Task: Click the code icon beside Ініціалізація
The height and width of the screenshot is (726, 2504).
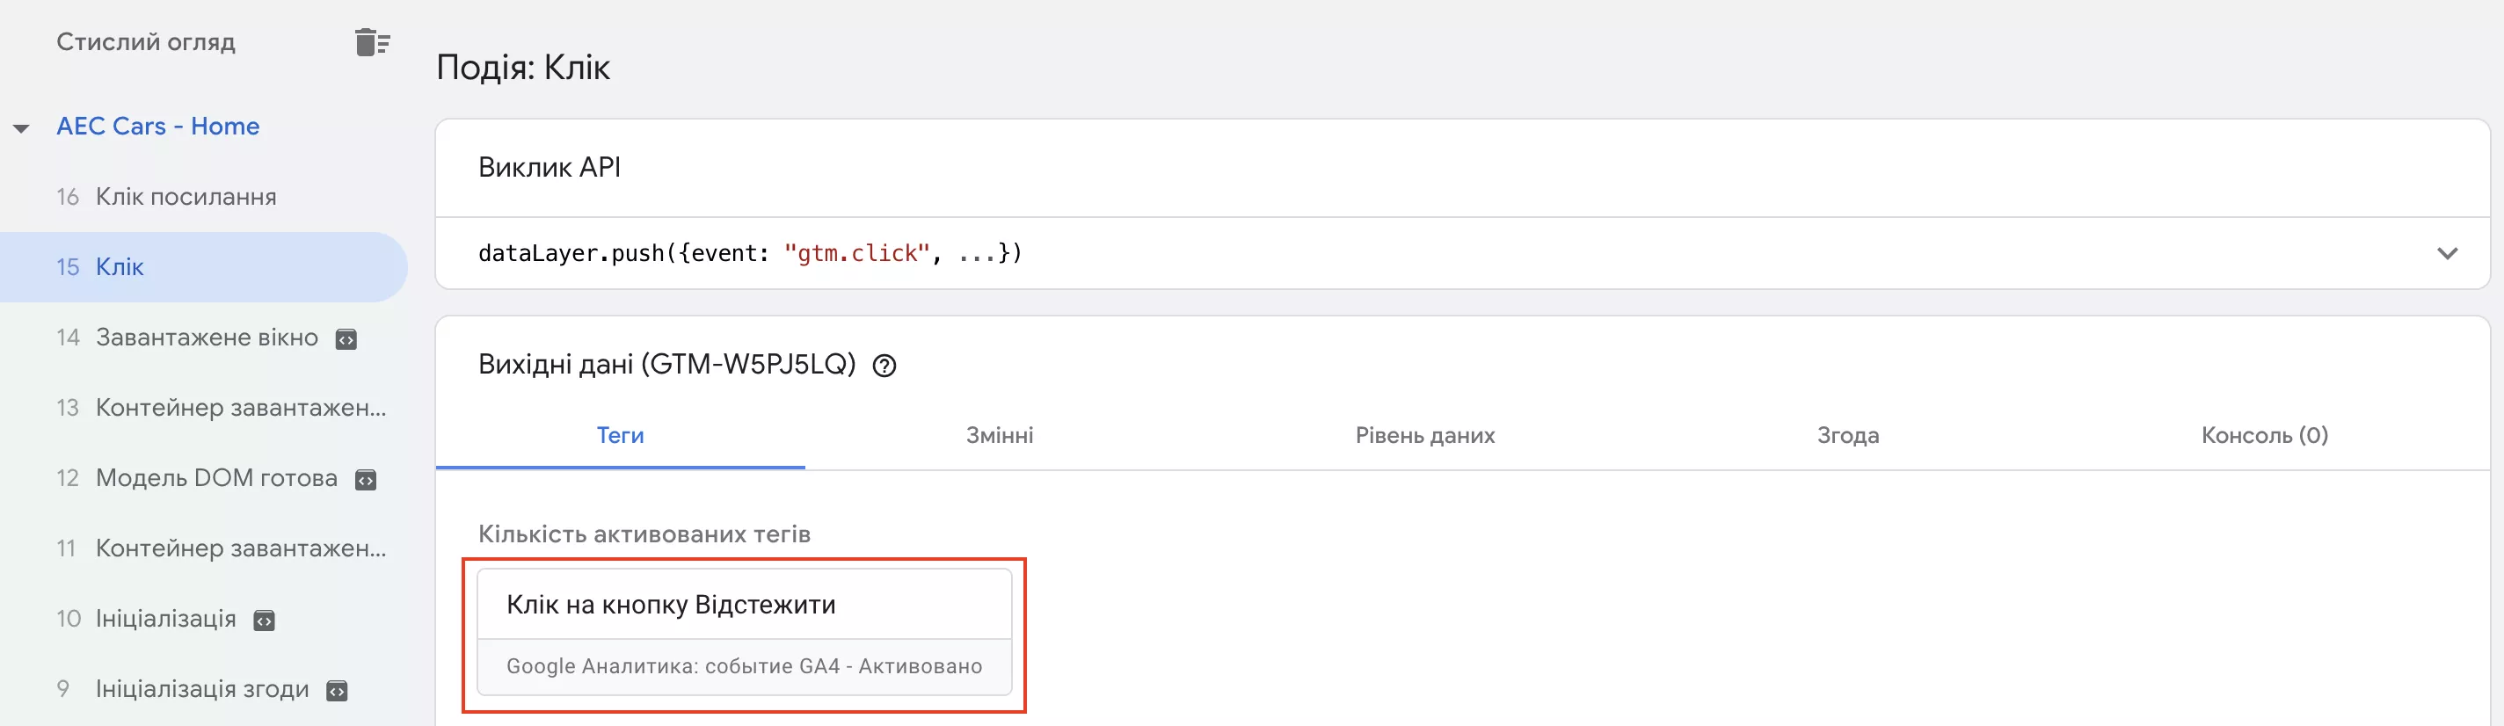Action: (x=265, y=621)
